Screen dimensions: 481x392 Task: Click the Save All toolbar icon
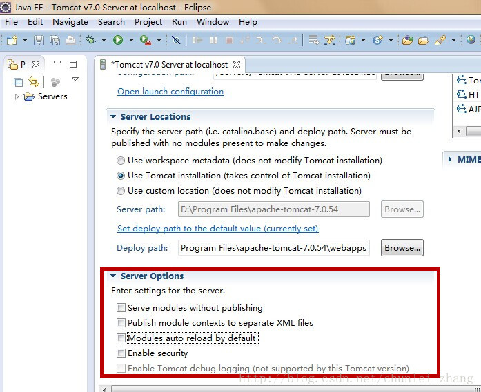(x=55, y=40)
